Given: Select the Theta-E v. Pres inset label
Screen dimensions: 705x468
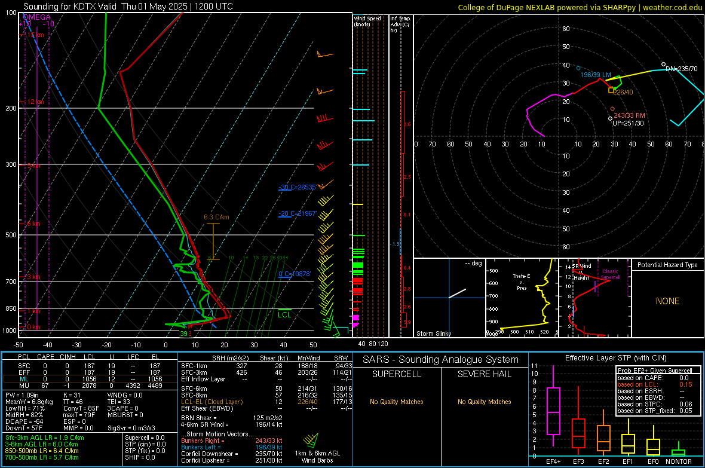Looking at the screenshot, I should click(x=522, y=282).
